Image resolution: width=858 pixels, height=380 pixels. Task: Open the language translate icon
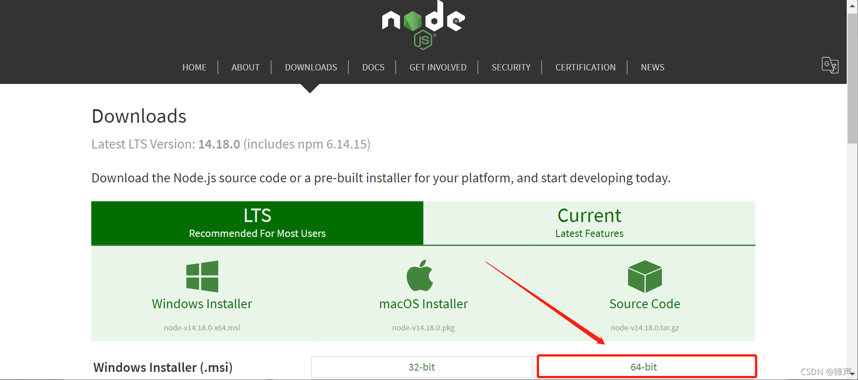tap(830, 65)
